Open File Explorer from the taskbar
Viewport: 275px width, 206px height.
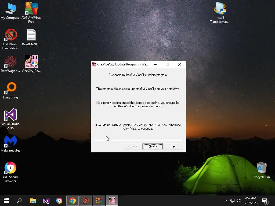tap(33, 201)
